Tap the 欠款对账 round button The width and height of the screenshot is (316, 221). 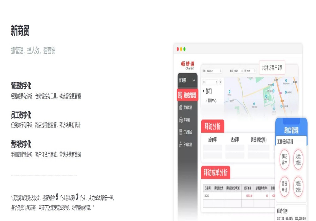coord(298,159)
